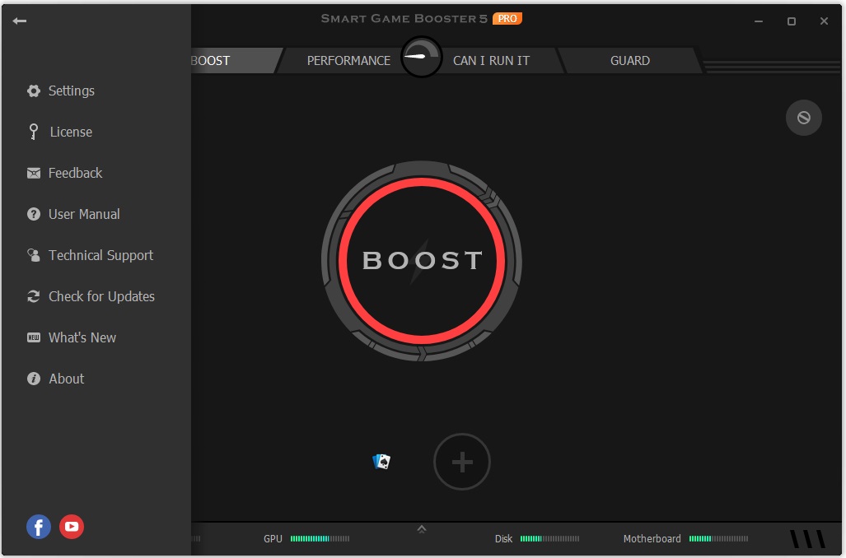Click the info icon beside About
This screenshot has height=558, width=846.
pyautogui.click(x=34, y=379)
